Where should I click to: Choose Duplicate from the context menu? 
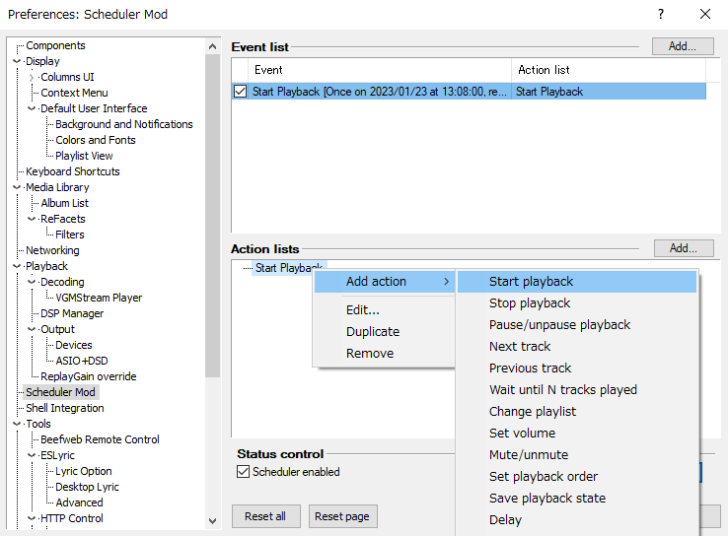(x=385, y=331)
